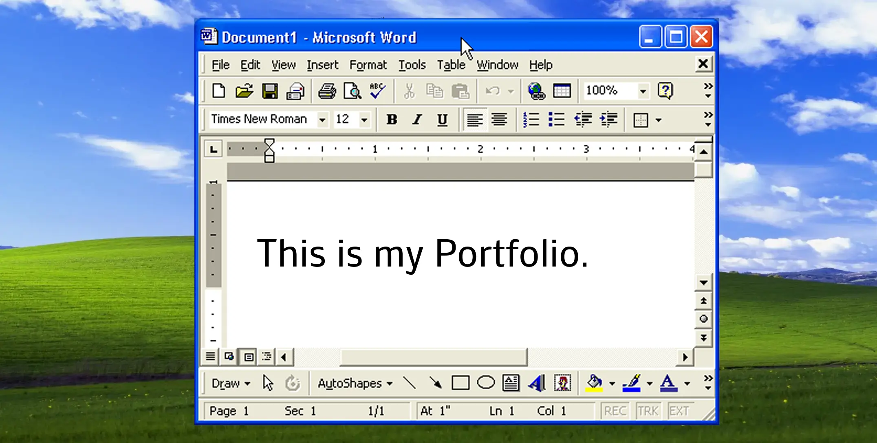Viewport: 877px width, 443px height.
Task: Insert WordArt
Action: coord(537,383)
